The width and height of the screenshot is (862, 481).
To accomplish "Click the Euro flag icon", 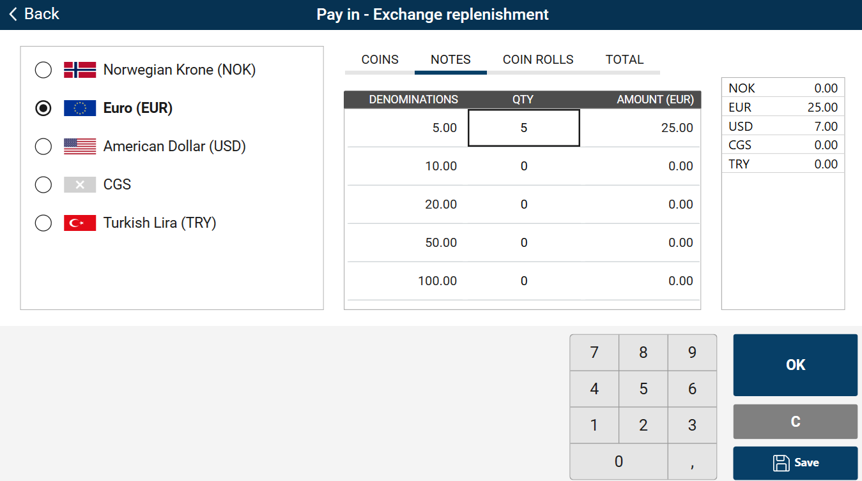I will click(80, 108).
